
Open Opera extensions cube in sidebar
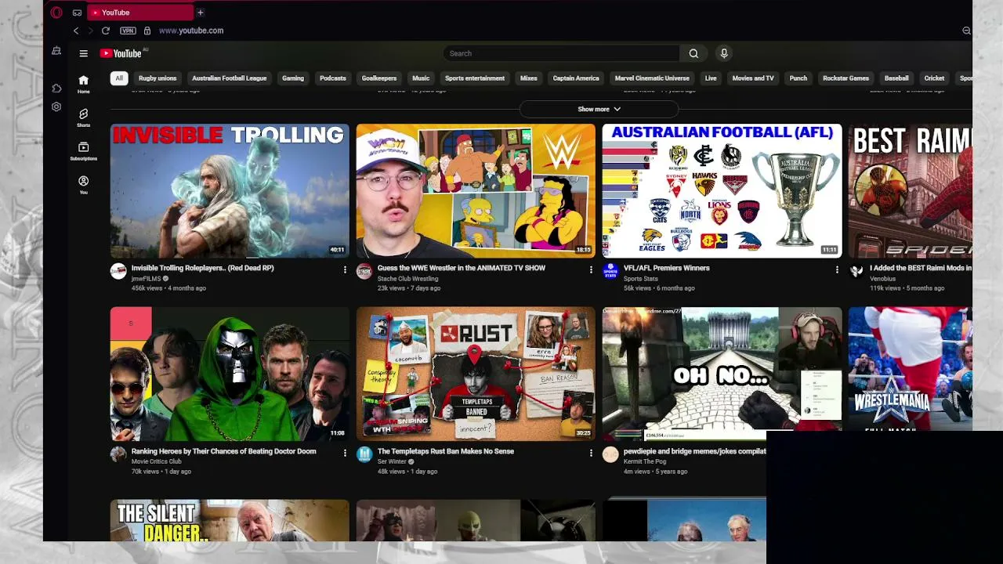[x=56, y=89]
